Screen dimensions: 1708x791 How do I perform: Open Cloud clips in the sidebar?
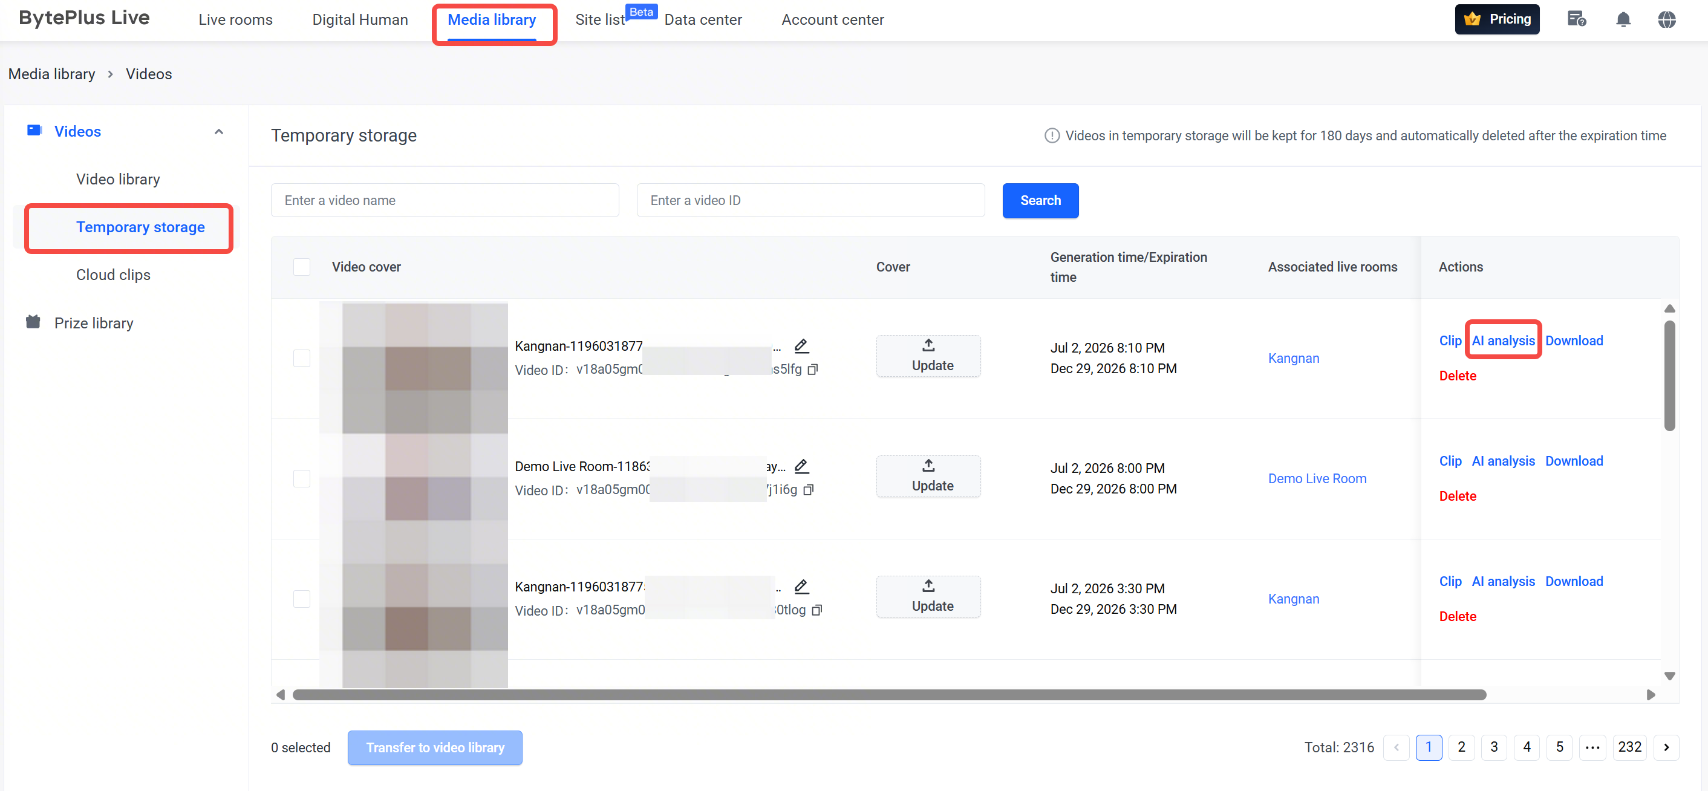tap(113, 275)
